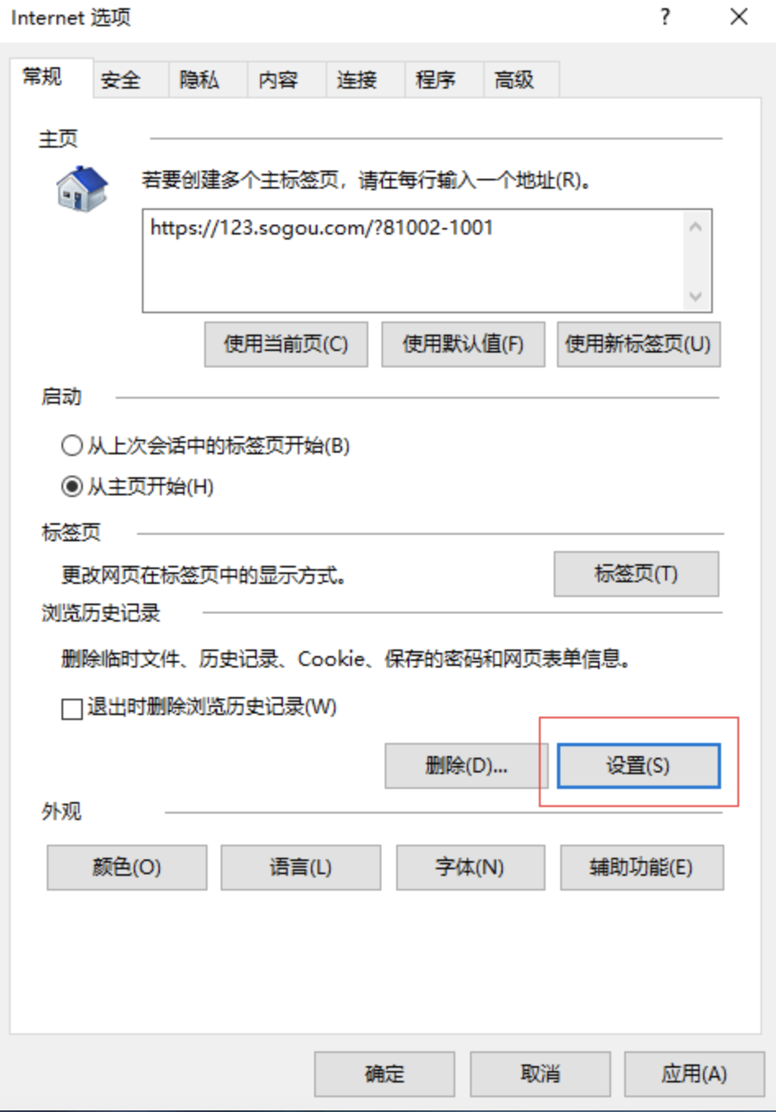This screenshot has height=1112, width=776.
Task: Open the 字体(N) fonts dialog
Action: coord(470,868)
